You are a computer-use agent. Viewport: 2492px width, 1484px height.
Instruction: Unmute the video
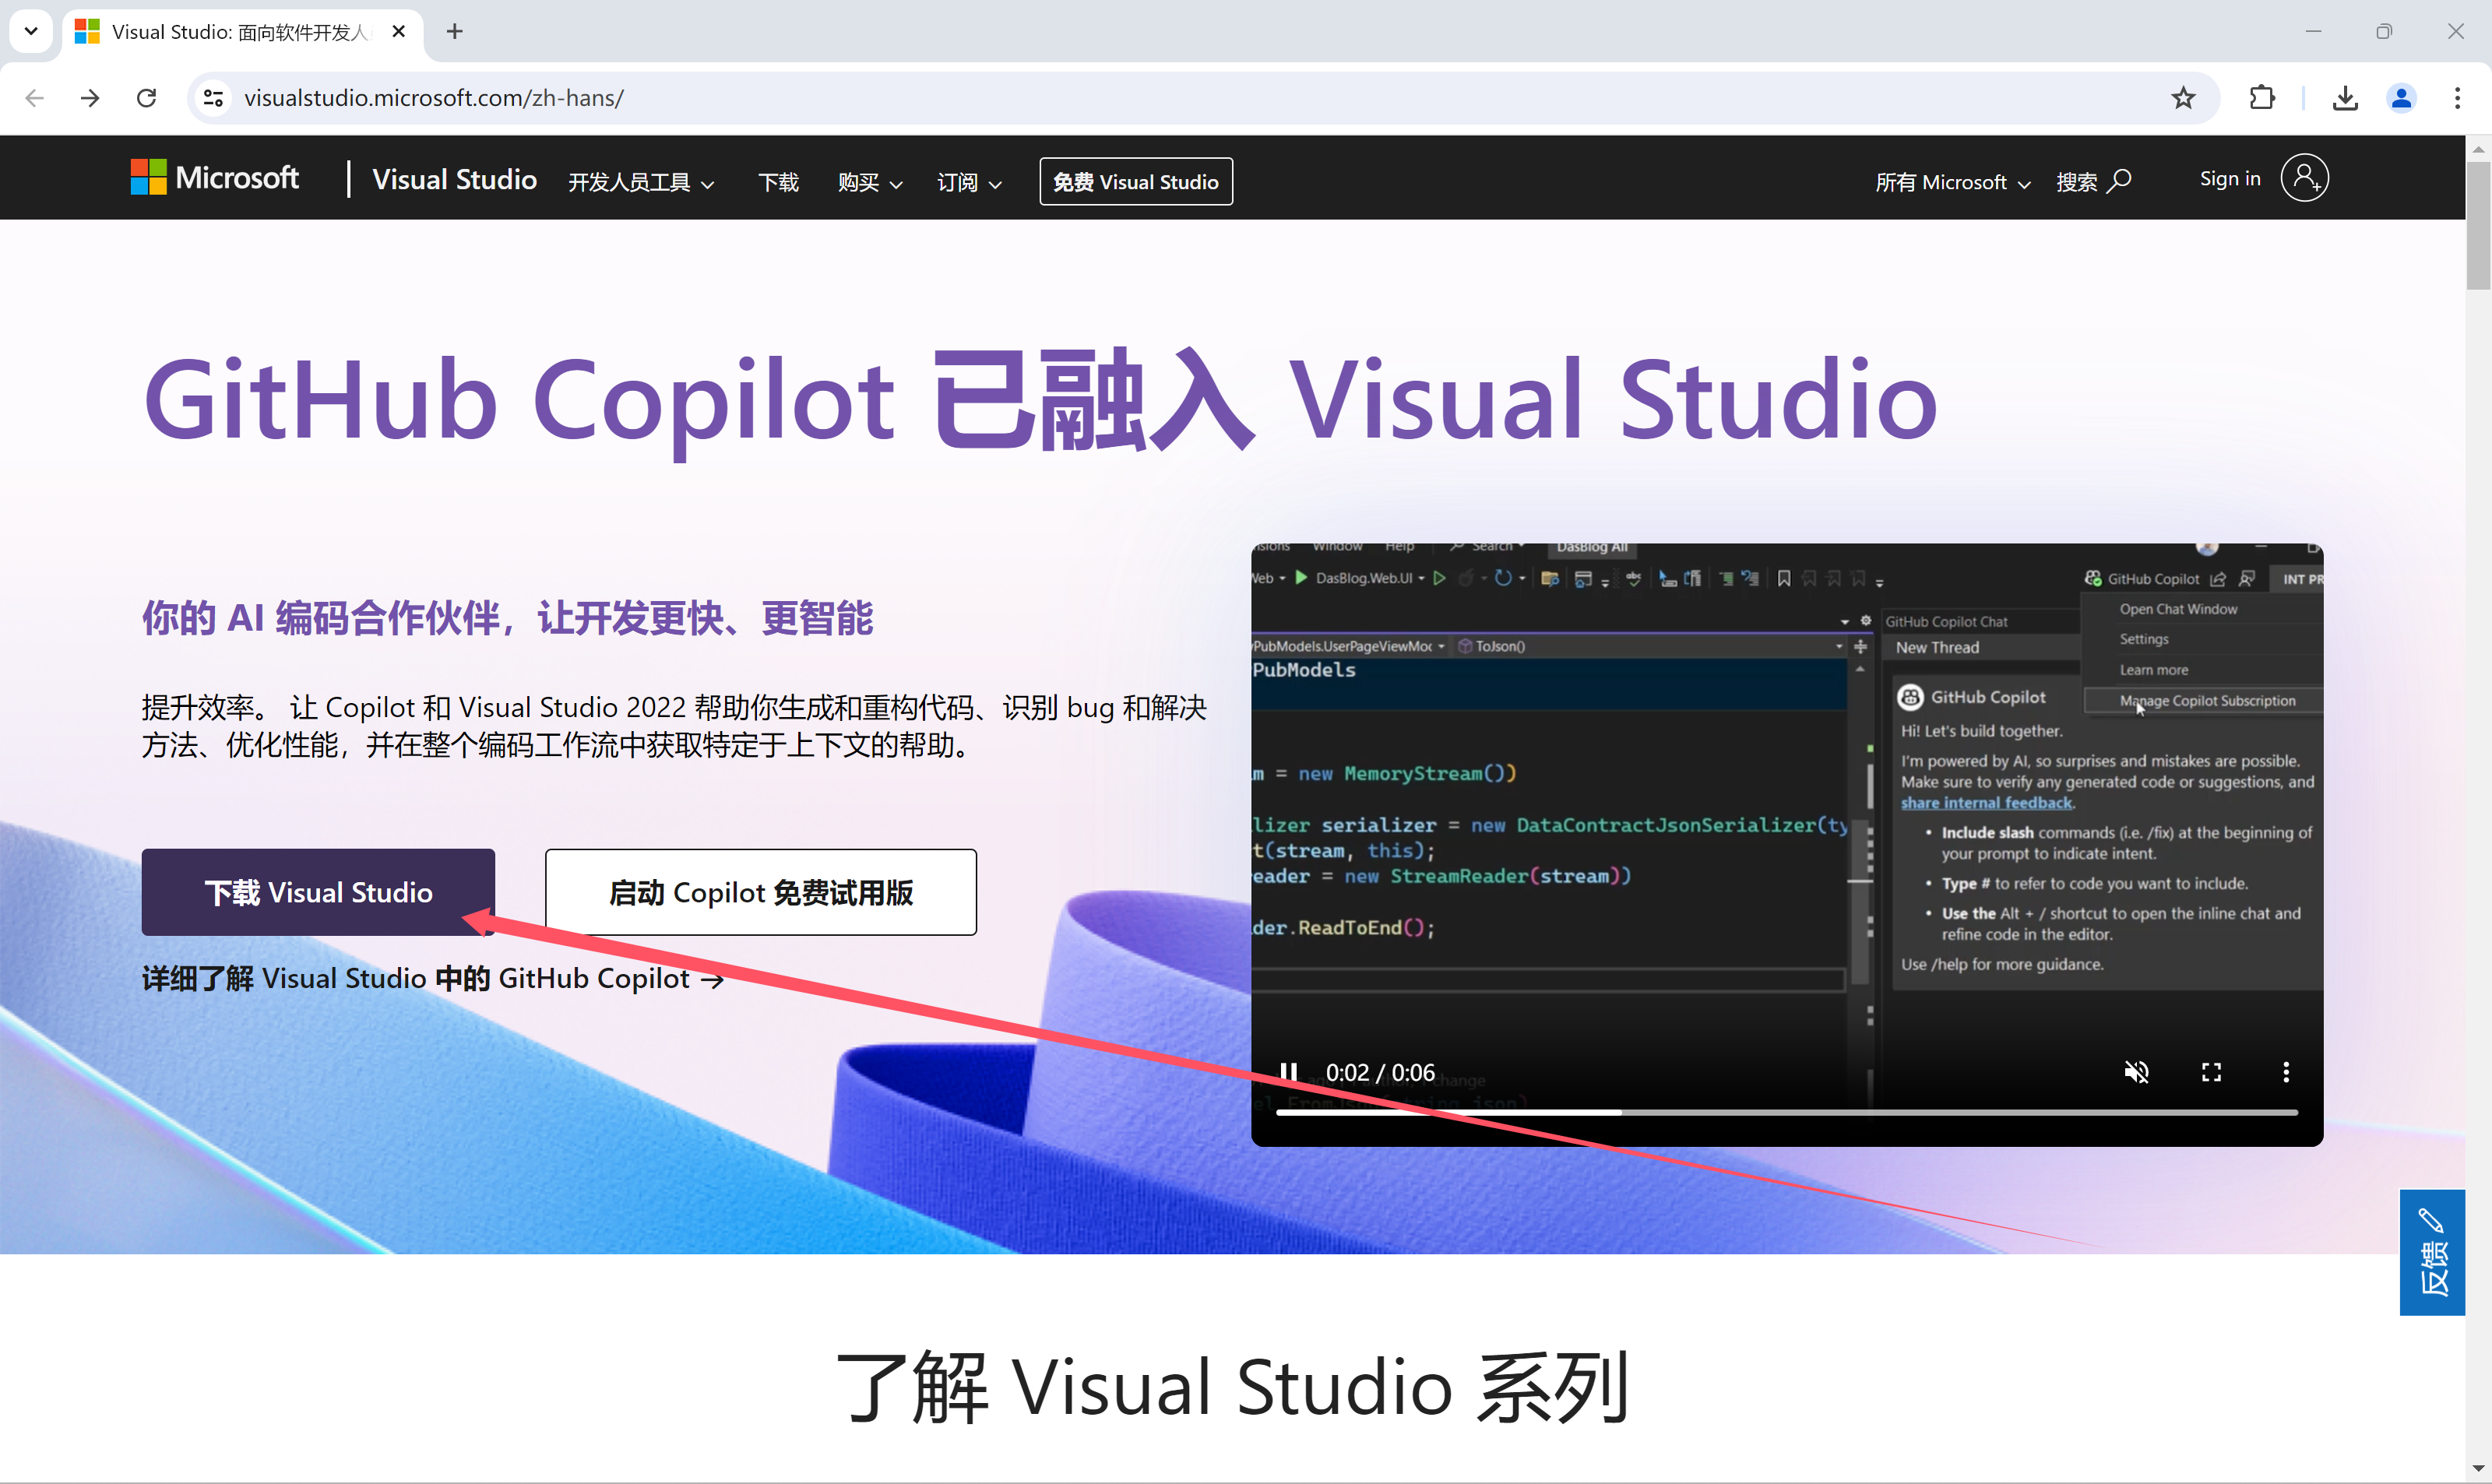tap(2138, 1071)
